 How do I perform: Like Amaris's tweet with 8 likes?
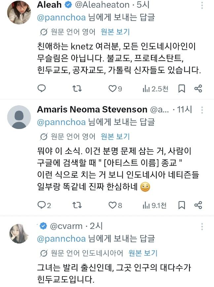[115, 205]
